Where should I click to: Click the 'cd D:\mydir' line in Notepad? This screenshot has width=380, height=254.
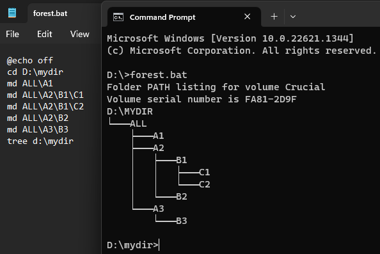(35, 72)
